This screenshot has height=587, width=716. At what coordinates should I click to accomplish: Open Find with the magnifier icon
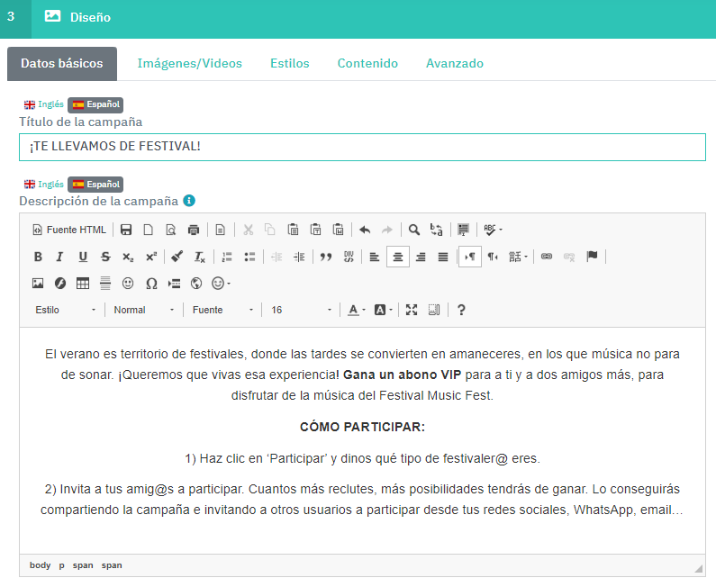click(x=414, y=230)
